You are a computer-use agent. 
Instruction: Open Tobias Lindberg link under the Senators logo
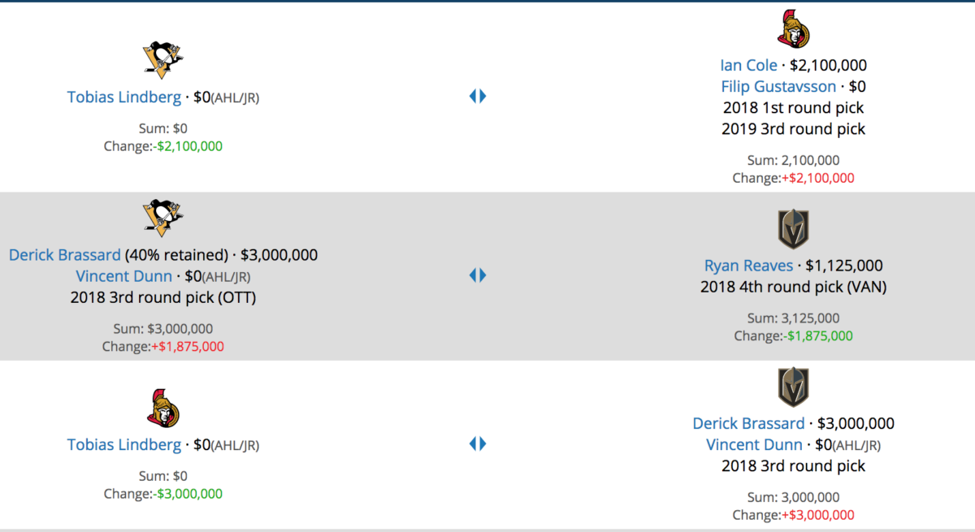point(124,445)
